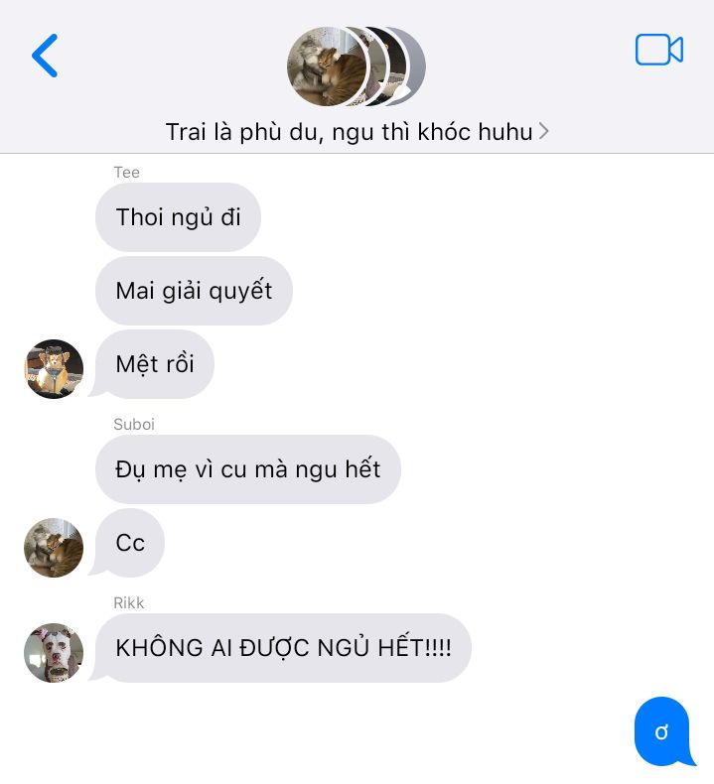Tap Rikk's dog avatar
This screenshot has width=714, height=784.
coord(54,652)
